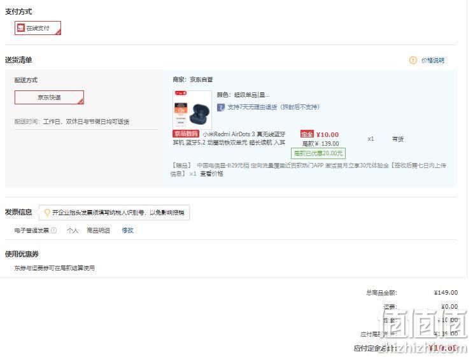Image resolution: width=473 pixels, height=359 pixels.
Task: Open 查看价格 link for the gift
Action: coord(211,174)
